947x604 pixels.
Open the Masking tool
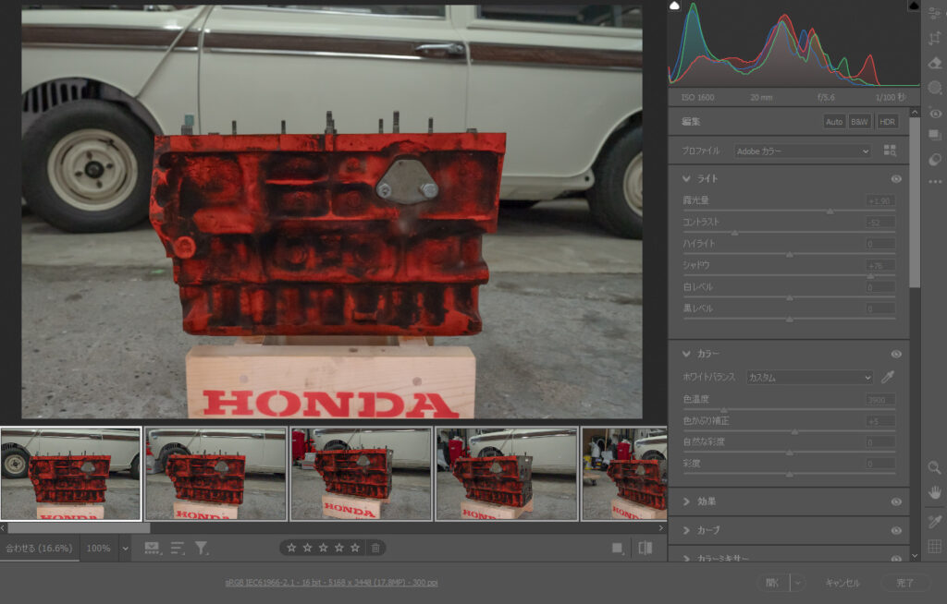(x=935, y=88)
